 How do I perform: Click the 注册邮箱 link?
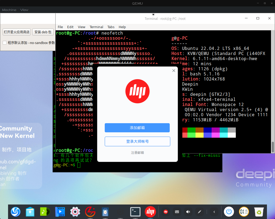[137, 153]
